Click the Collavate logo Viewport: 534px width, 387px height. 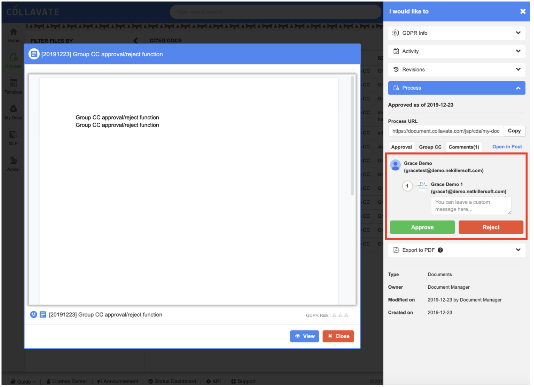point(33,11)
